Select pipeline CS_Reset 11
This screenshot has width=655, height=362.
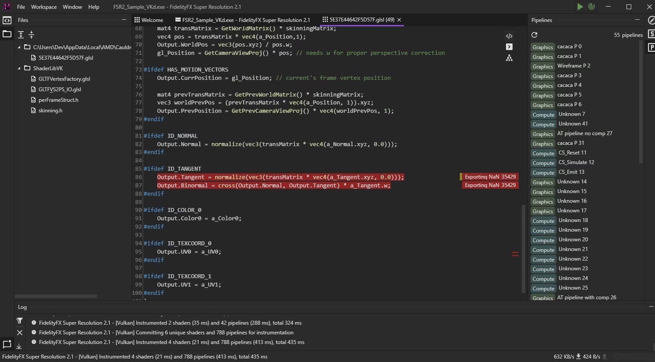pos(572,152)
